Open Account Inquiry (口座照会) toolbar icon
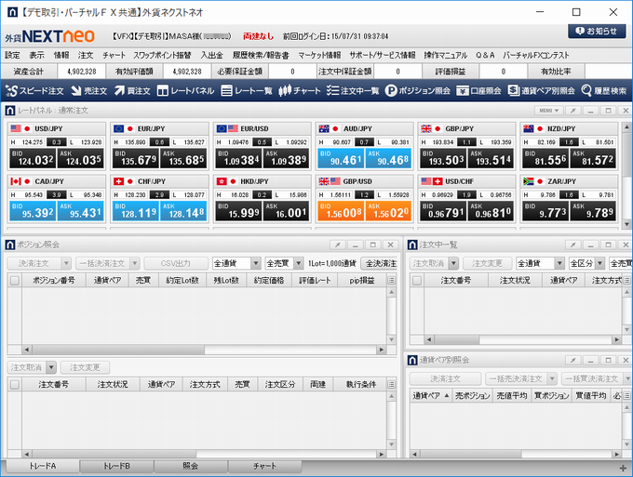The image size is (633, 477). pyautogui.click(x=478, y=91)
